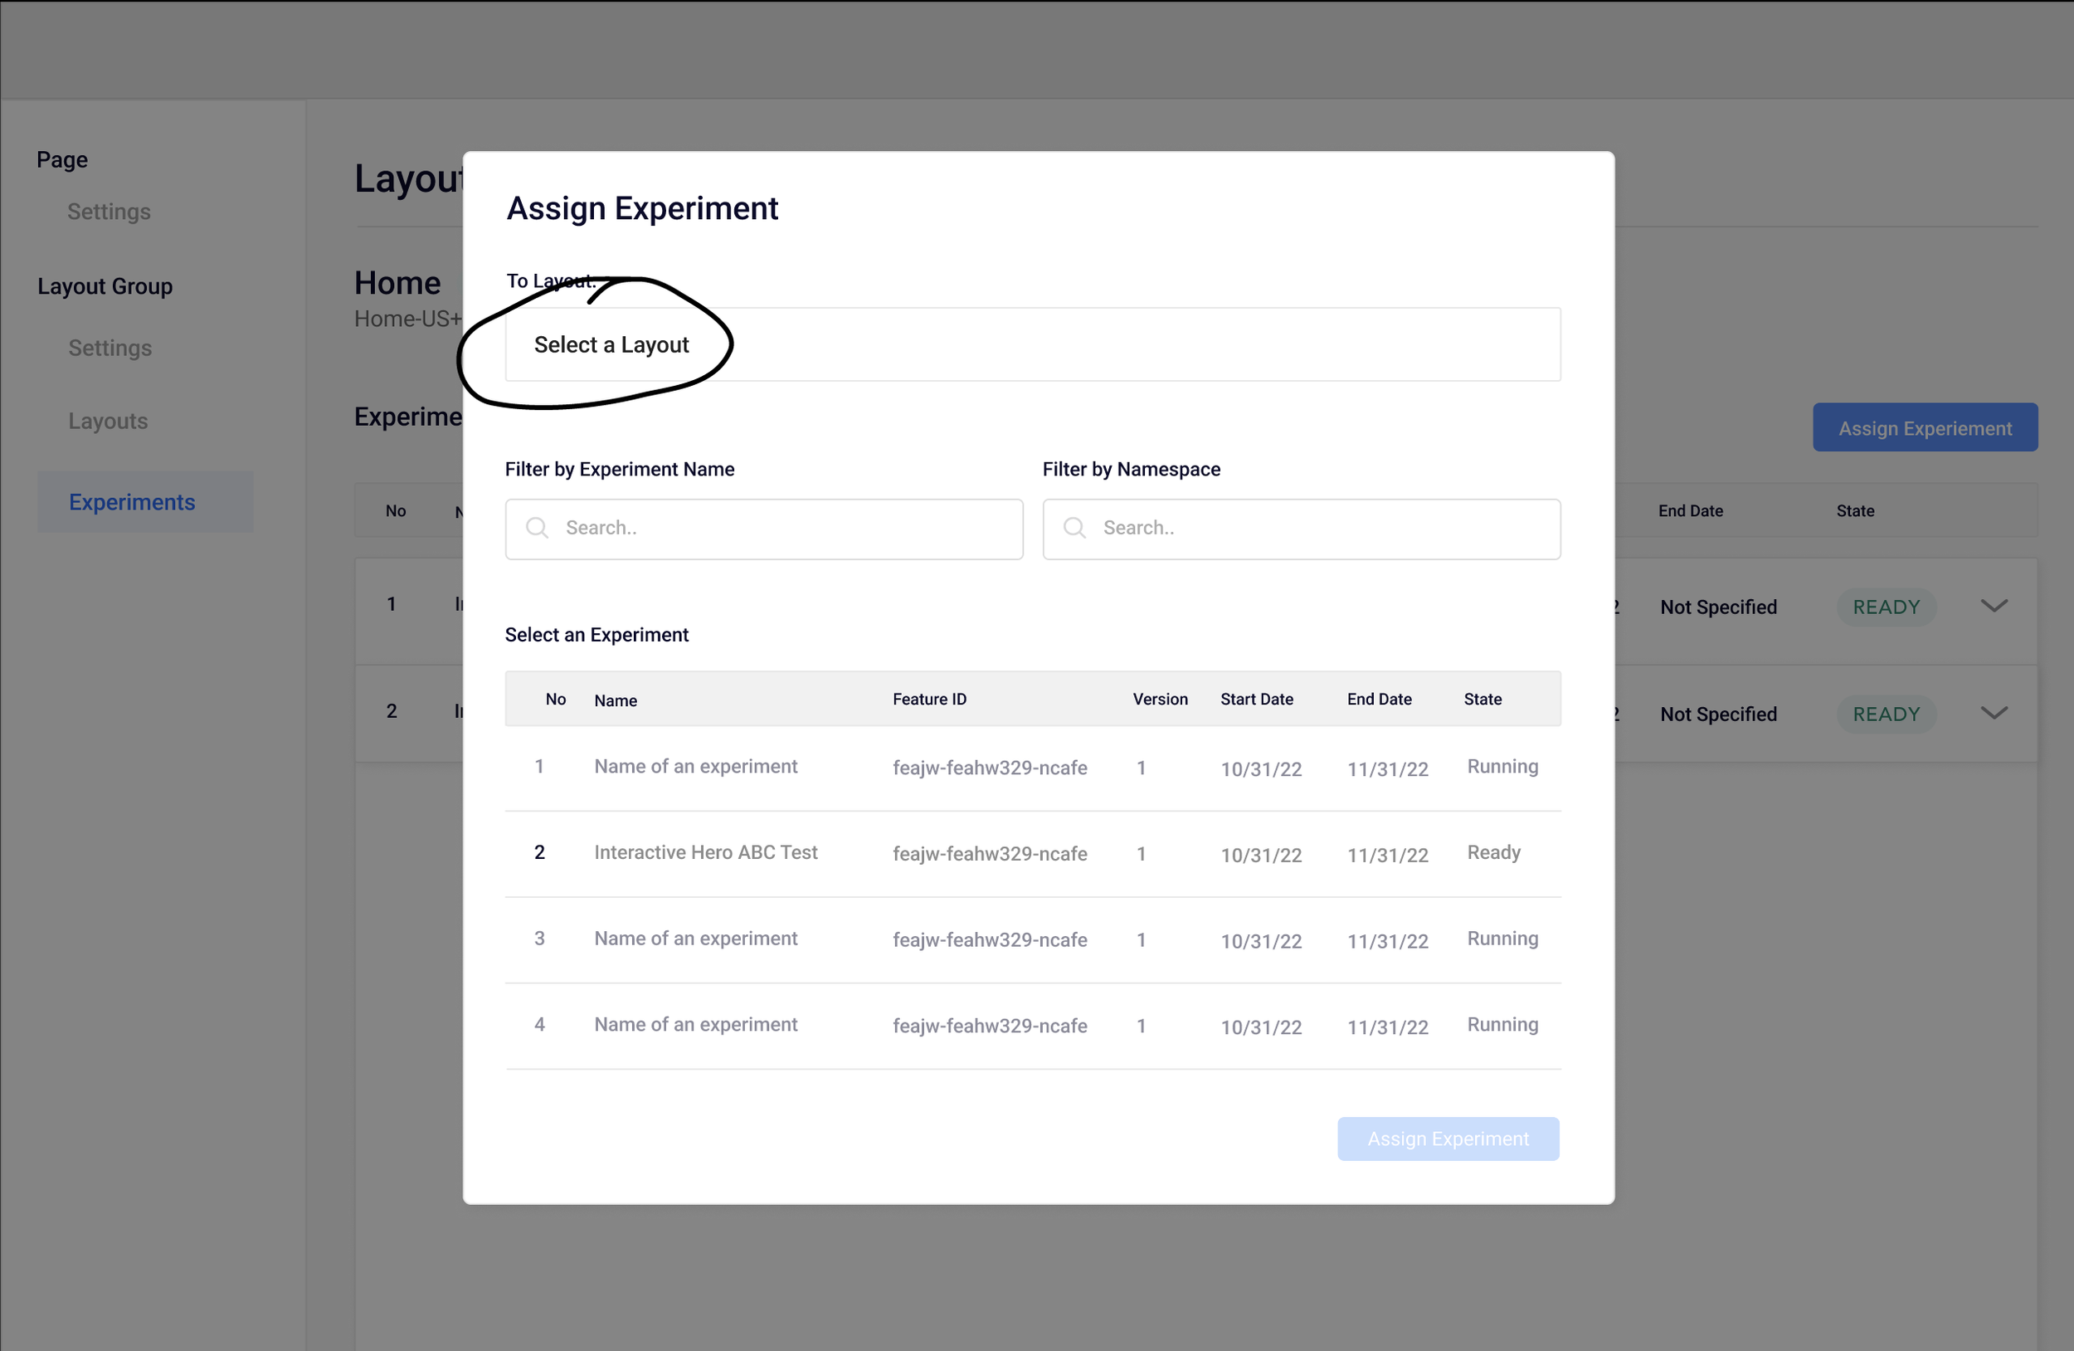Screen dimensions: 2074x1351
Task: Click dark-blue Assign Experiement button behind modal
Action: [1924, 428]
